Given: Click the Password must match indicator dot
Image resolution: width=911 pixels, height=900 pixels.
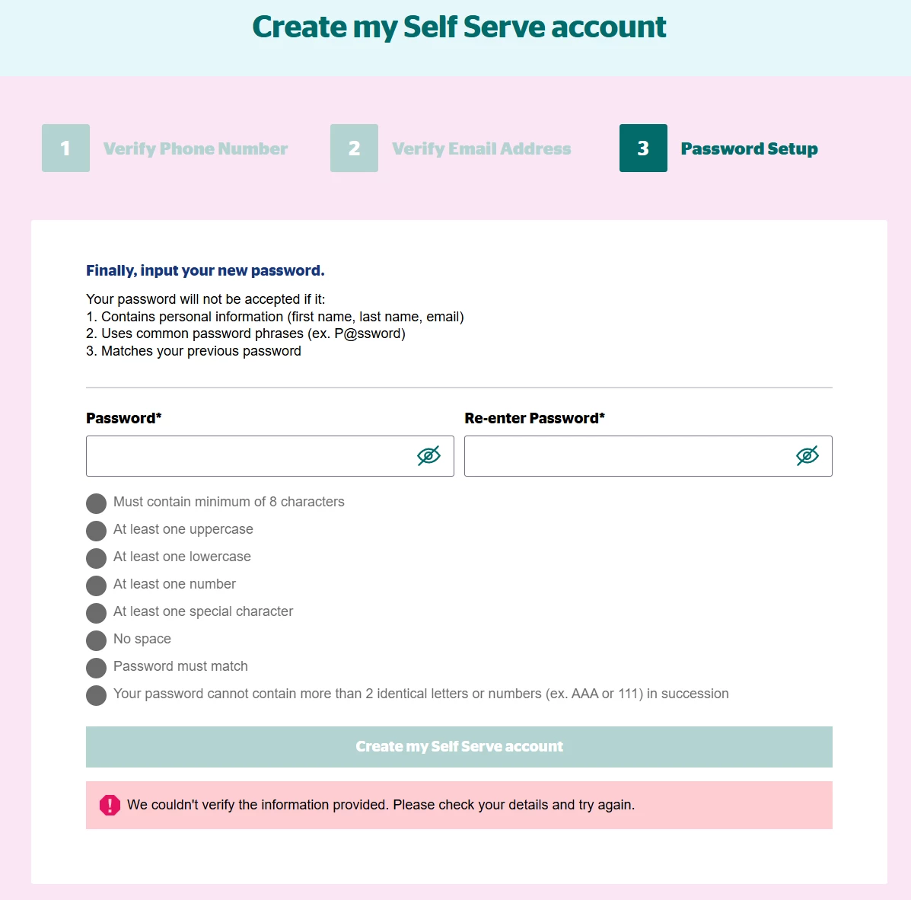Looking at the screenshot, I should [x=97, y=668].
